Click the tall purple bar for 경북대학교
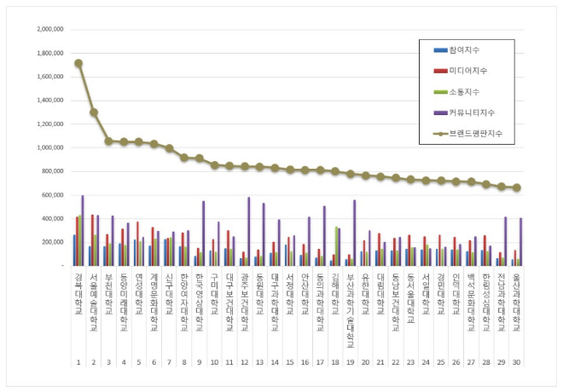The image size is (563, 392). point(83,230)
